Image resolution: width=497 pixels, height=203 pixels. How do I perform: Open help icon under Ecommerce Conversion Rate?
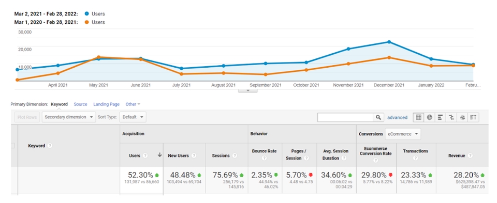click(x=375, y=160)
